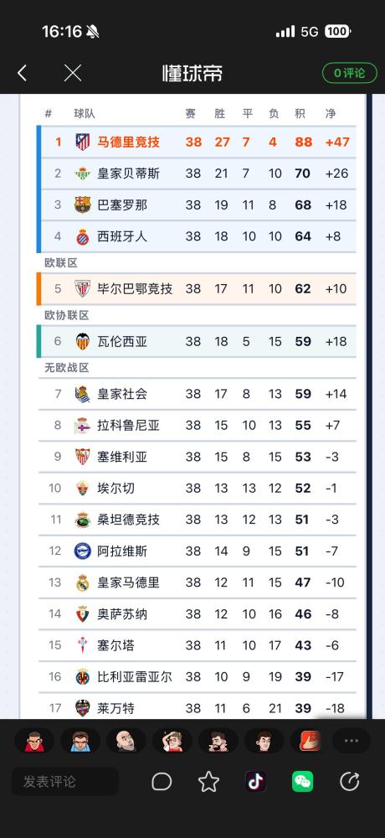Close the page with the X icon
Image resolution: width=385 pixels, height=838 pixels.
click(73, 73)
